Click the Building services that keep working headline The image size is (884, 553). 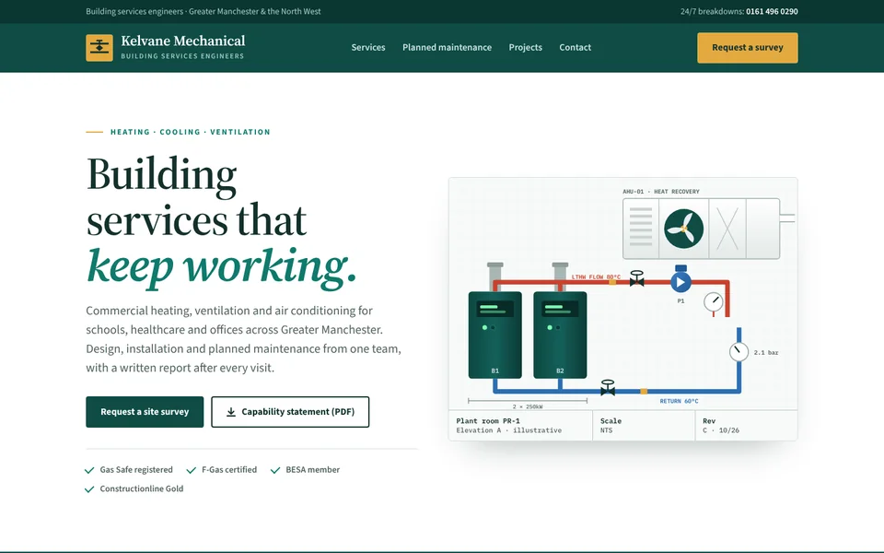(221, 221)
